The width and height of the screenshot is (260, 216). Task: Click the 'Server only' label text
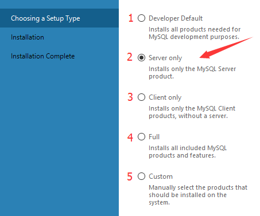165,58
